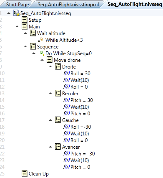Screen dimensions: 163x178
Task: Click the f(x) icon of Wait(10) under Droite
Action: click(x=66, y=80)
